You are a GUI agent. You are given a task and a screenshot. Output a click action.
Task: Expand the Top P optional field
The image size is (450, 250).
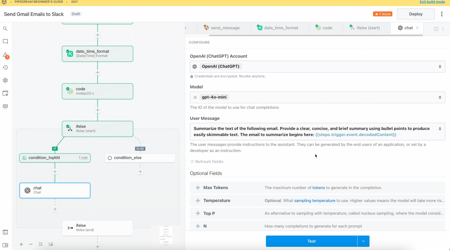pyautogui.click(x=198, y=213)
